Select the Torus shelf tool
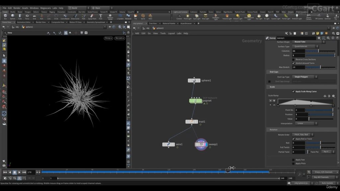 point(27,17)
